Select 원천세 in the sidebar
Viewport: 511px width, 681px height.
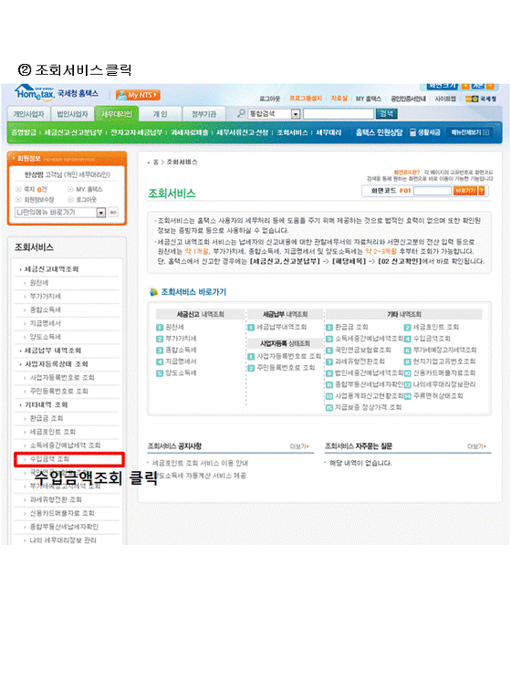pos(39,283)
